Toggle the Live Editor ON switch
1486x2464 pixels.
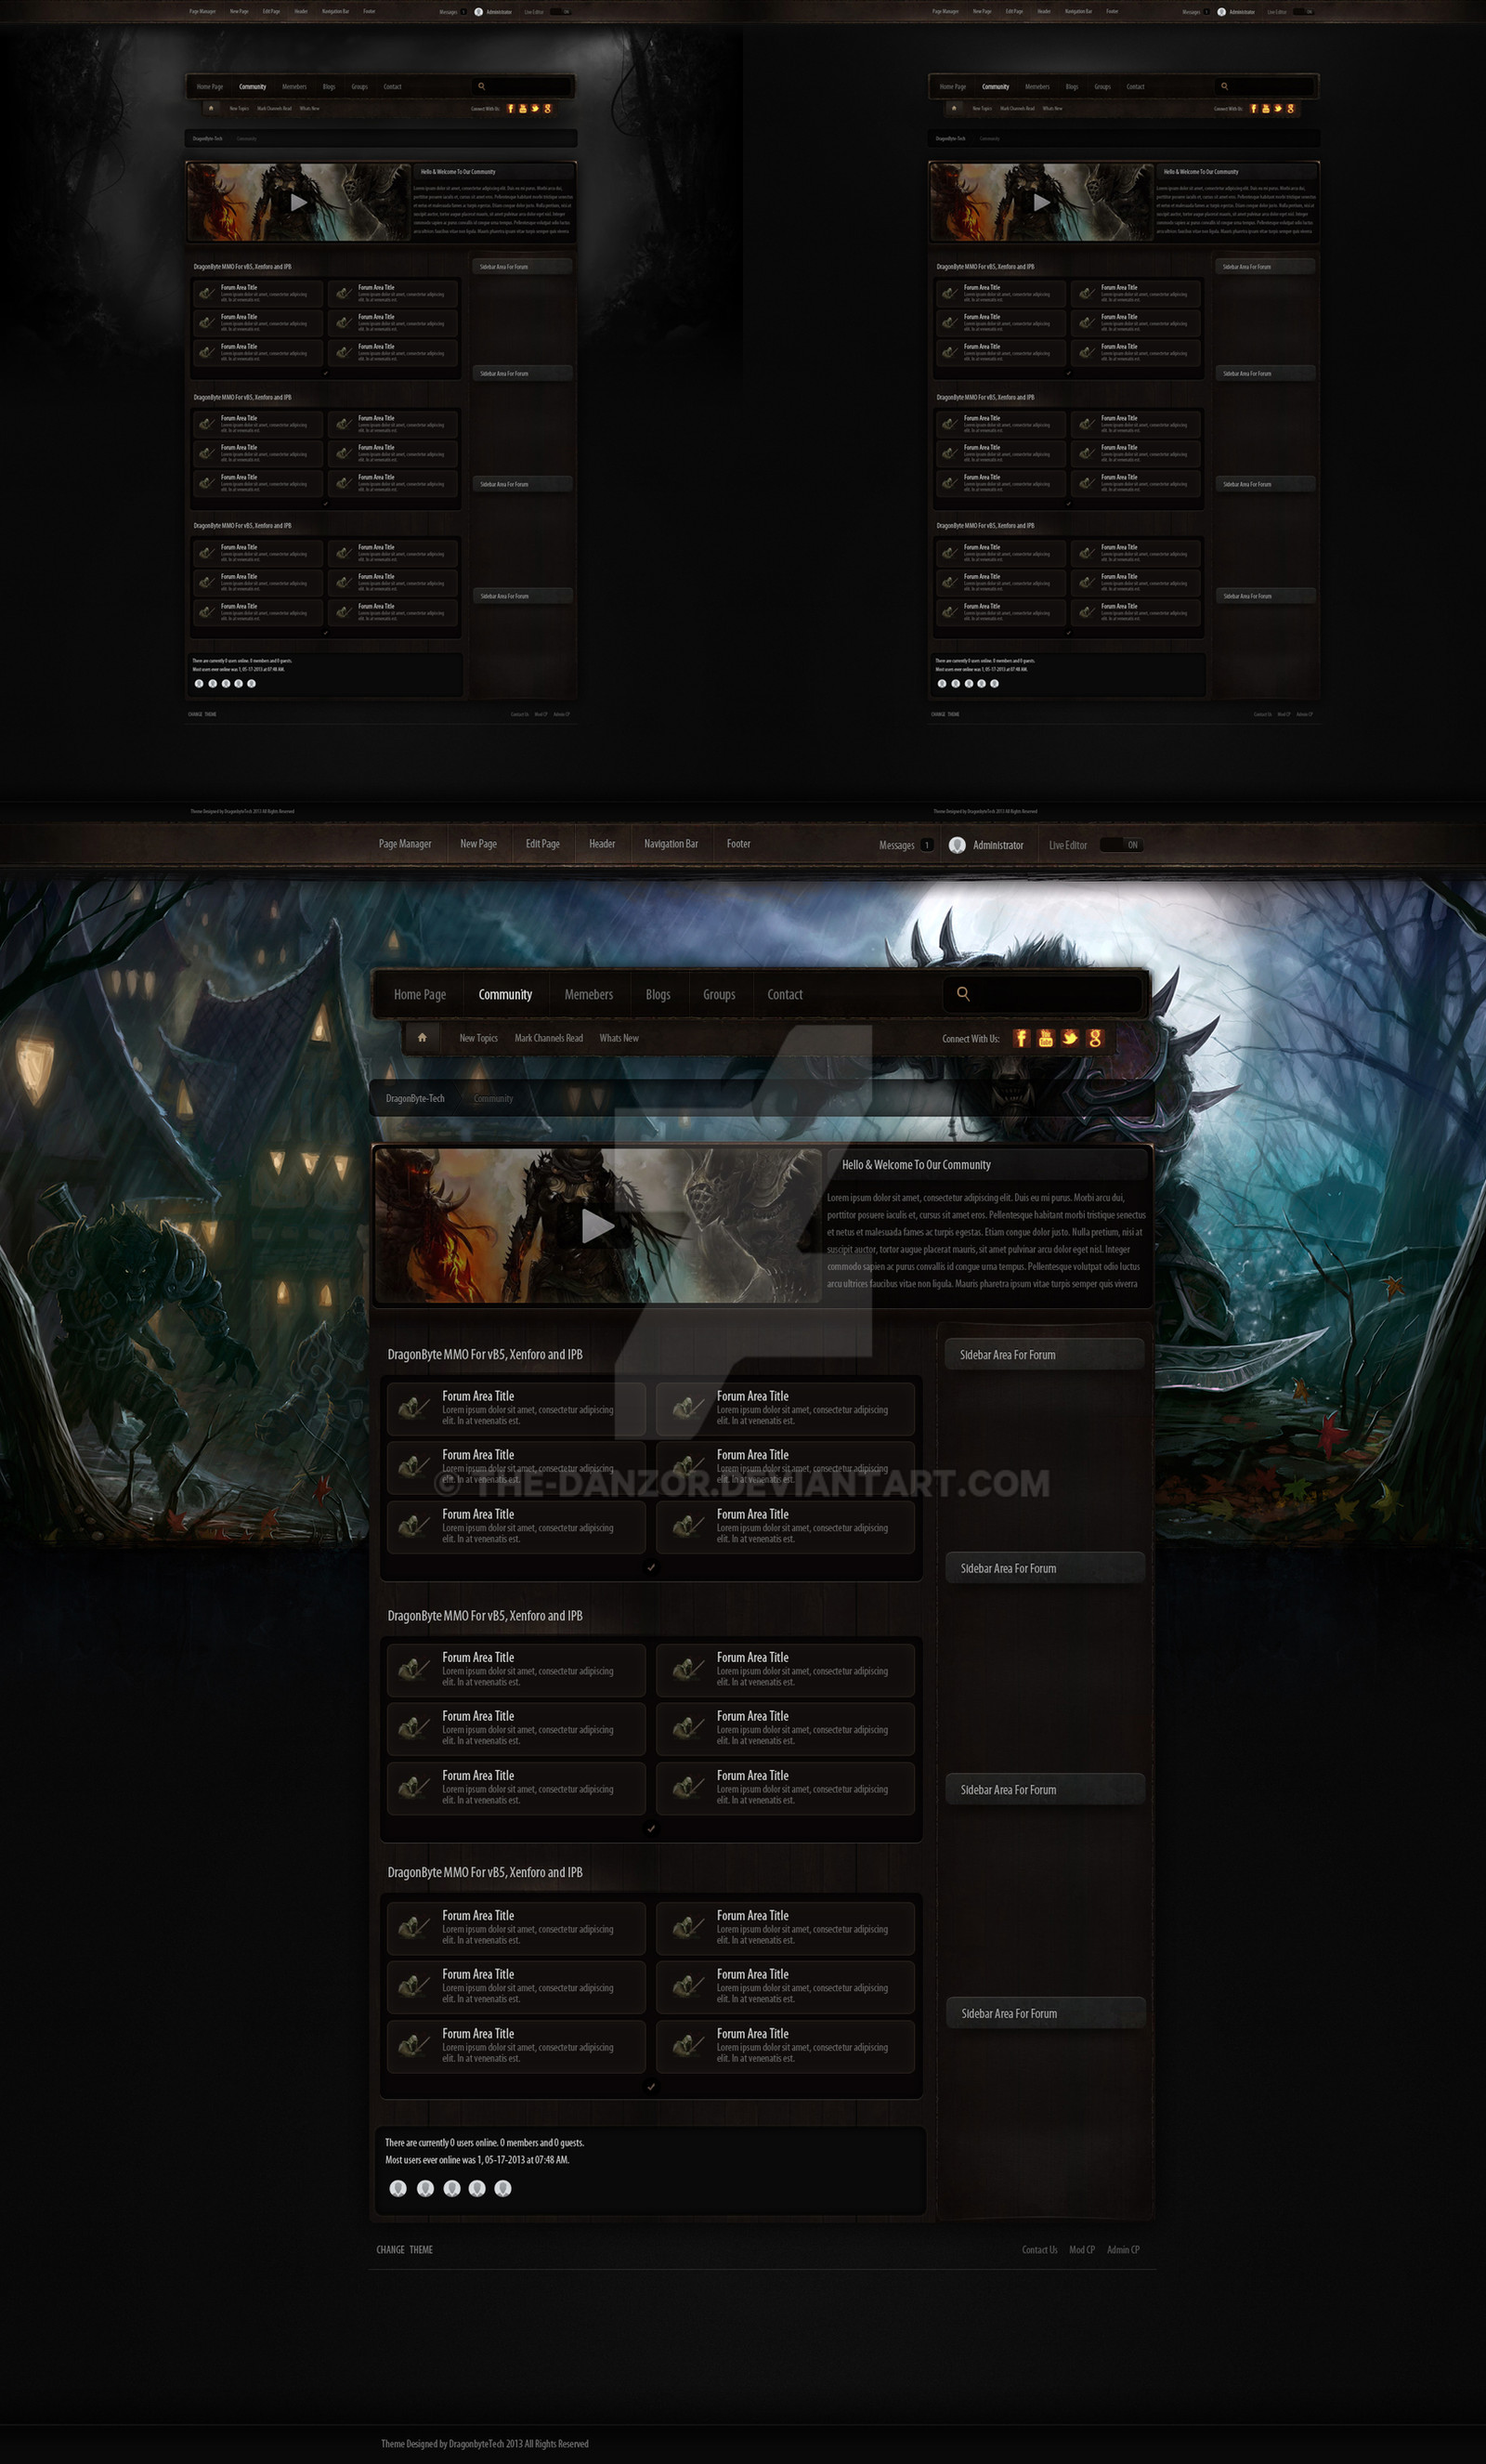click(1121, 845)
